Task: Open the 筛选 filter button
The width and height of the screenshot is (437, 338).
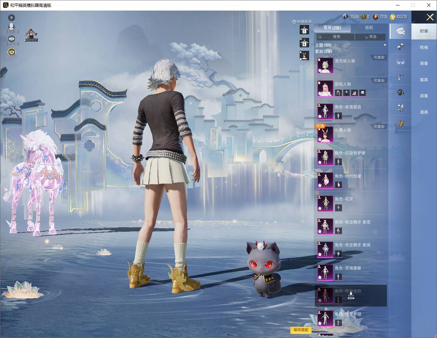Action: coord(371,36)
